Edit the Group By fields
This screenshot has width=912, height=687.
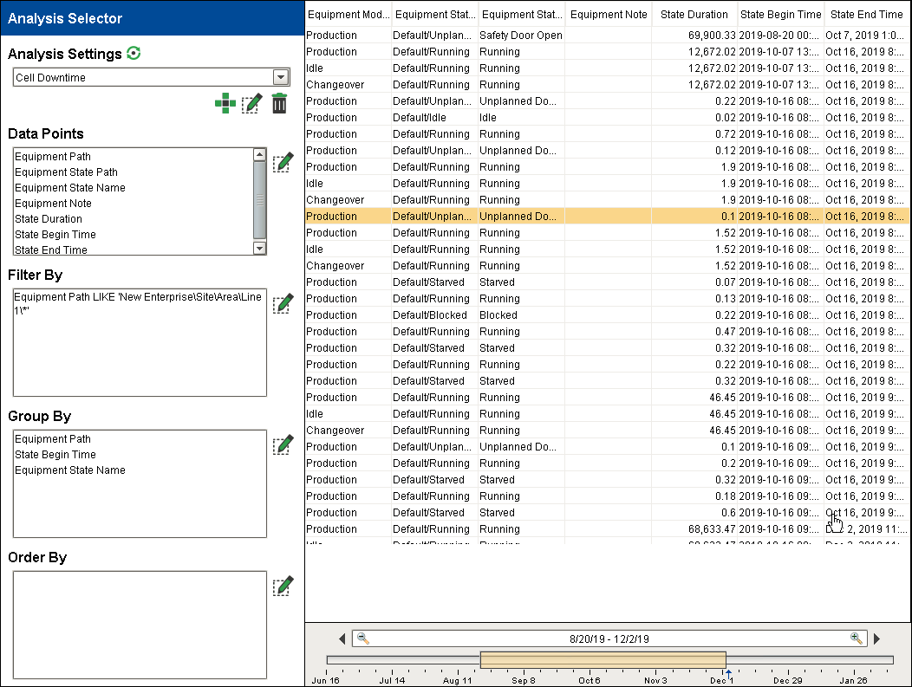point(283,444)
